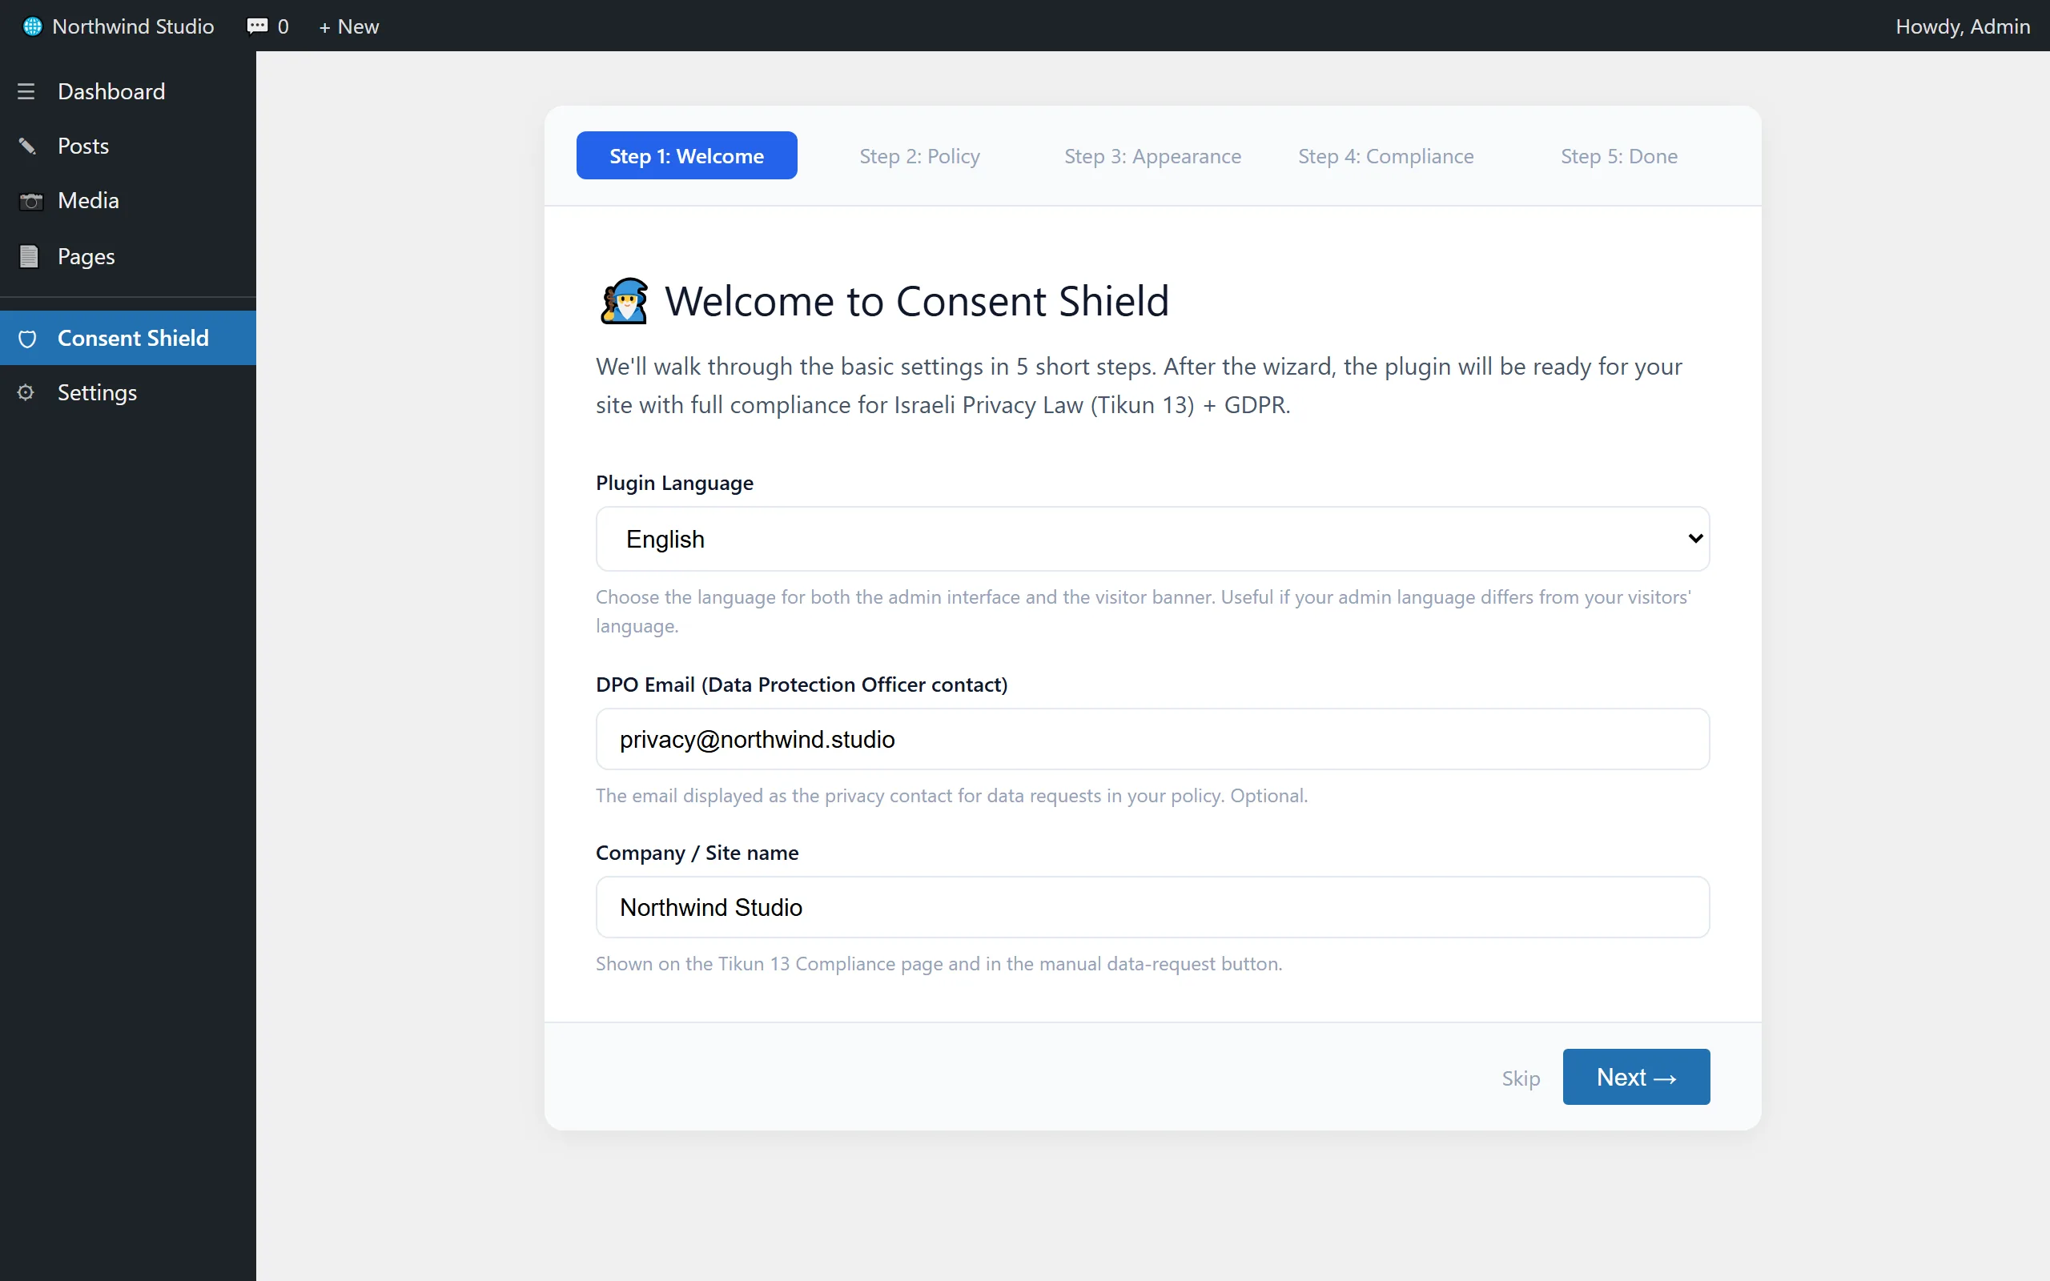This screenshot has height=1281, width=2050.
Task: Open the Dashboard sidebar menu
Action: (128, 91)
